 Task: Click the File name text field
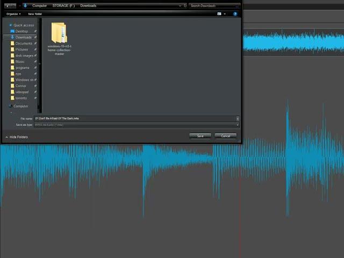tap(135, 118)
